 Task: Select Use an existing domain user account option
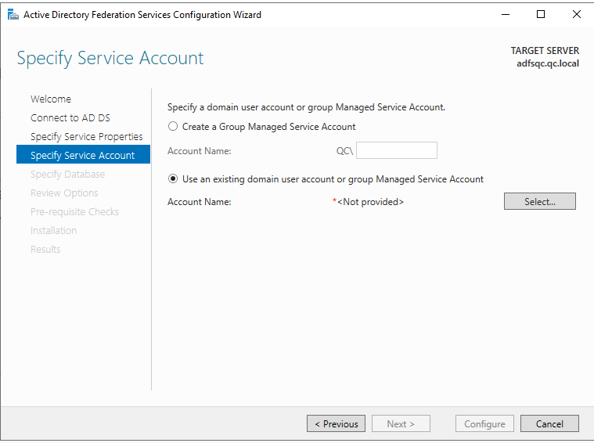click(x=173, y=179)
